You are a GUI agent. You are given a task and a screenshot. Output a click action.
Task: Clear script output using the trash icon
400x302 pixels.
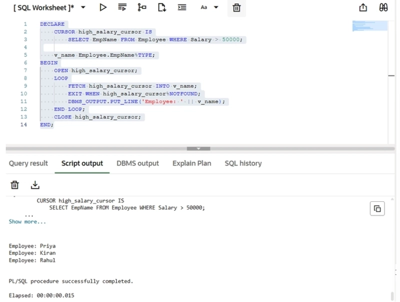15,185
